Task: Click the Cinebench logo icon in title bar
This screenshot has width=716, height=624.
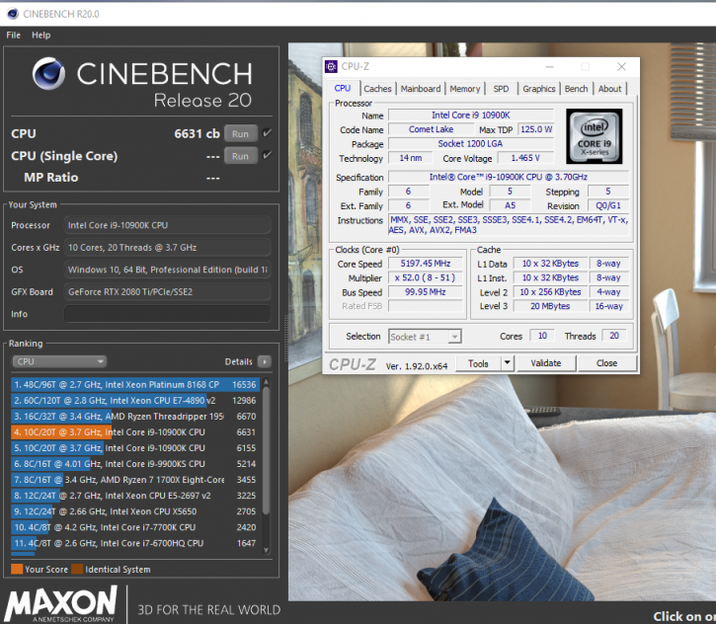Action: tap(13, 14)
